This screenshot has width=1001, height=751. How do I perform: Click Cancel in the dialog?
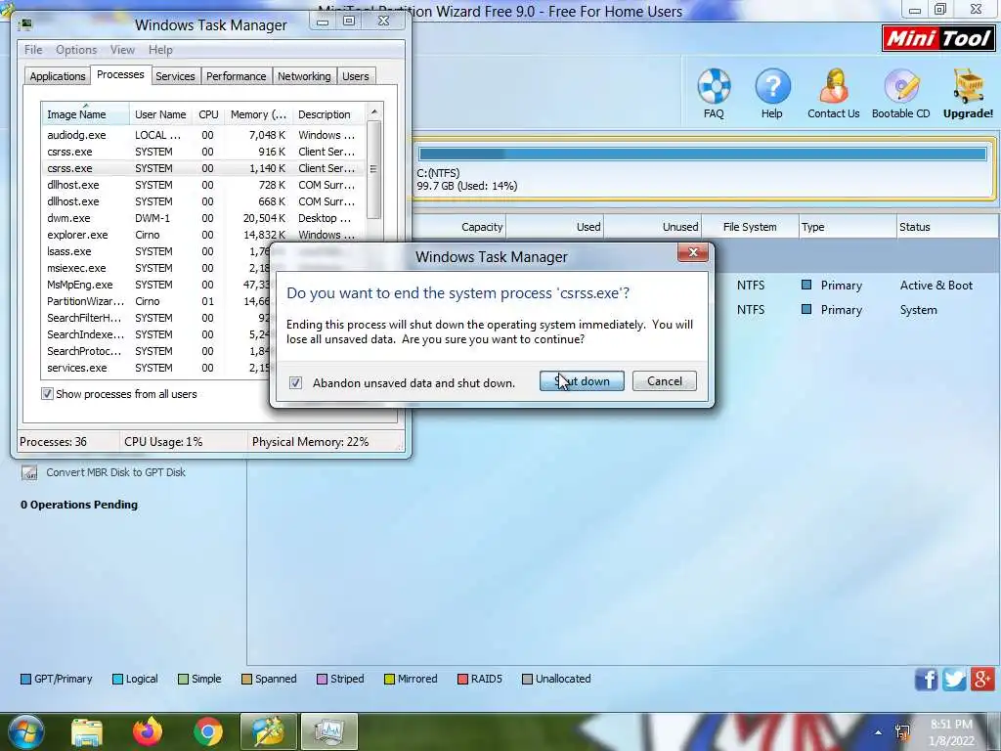click(664, 381)
